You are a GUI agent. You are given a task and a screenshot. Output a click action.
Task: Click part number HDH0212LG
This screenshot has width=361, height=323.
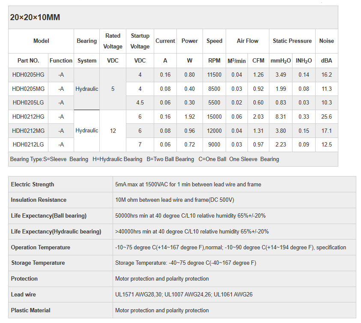click(x=28, y=145)
